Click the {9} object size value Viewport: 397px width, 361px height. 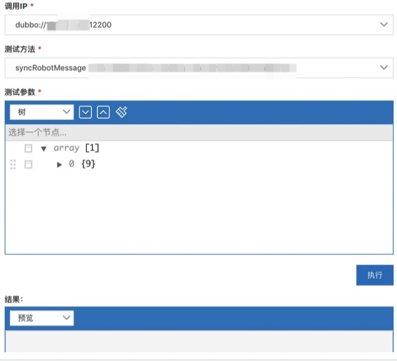pyautogui.click(x=88, y=164)
